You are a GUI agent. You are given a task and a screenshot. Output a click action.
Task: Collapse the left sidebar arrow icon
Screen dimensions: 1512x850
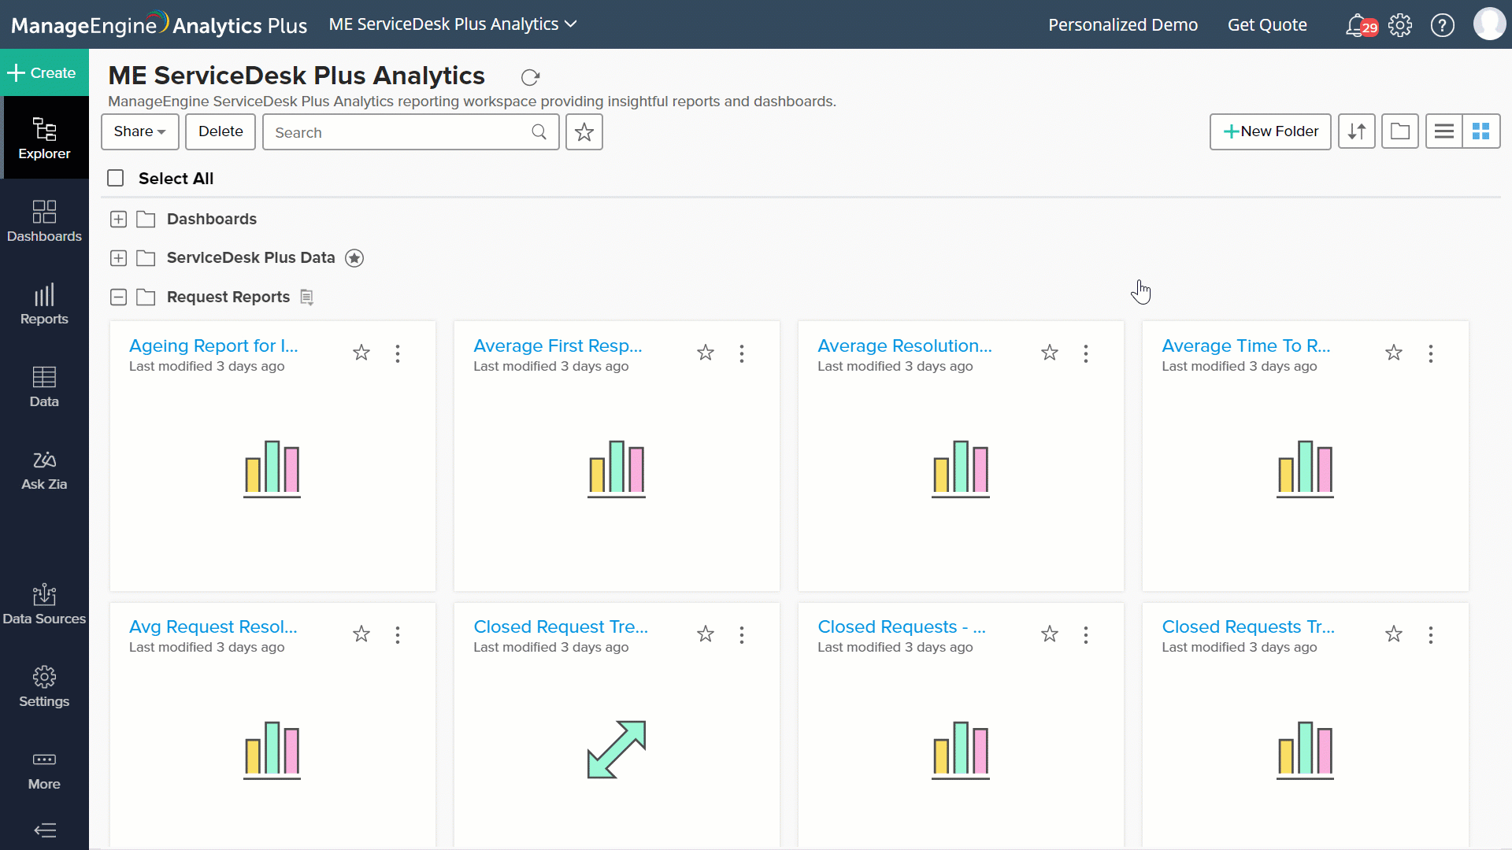point(45,830)
